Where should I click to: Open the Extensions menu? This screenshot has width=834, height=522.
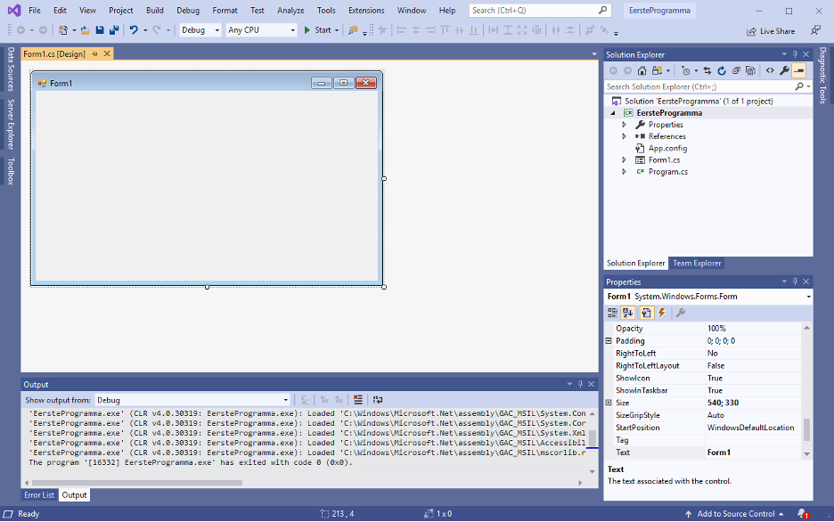pyautogui.click(x=366, y=10)
